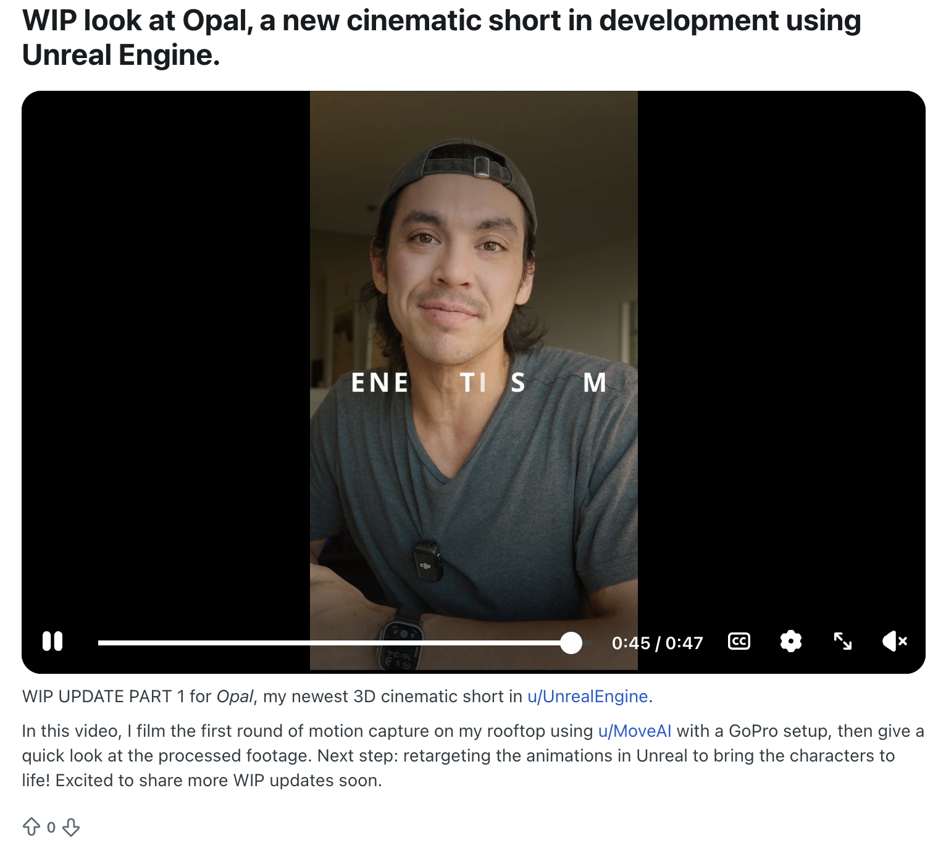
Task: Open the u/UnrealEngine link
Action: tap(587, 697)
